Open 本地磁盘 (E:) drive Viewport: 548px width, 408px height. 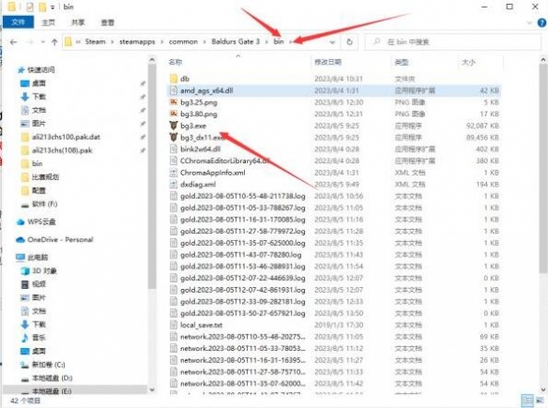tap(52, 391)
